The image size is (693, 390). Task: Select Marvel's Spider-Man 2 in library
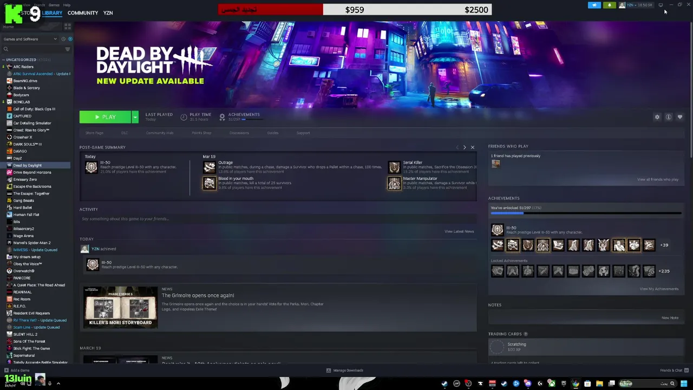coord(32,243)
